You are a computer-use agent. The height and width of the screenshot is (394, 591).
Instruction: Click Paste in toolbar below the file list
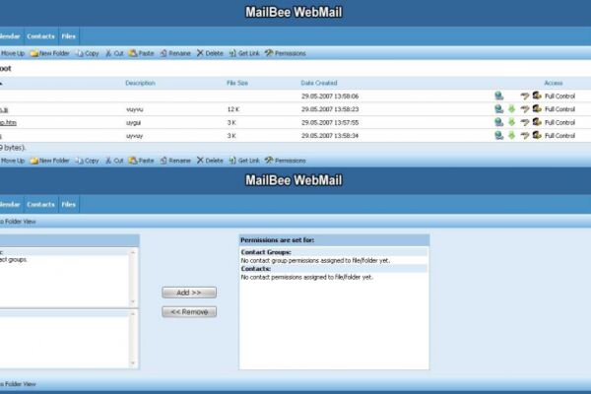click(x=141, y=161)
